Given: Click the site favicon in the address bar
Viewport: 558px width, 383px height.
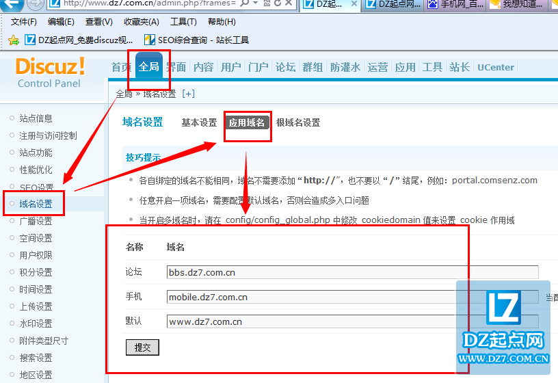Looking at the screenshot, I should coord(55,4).
